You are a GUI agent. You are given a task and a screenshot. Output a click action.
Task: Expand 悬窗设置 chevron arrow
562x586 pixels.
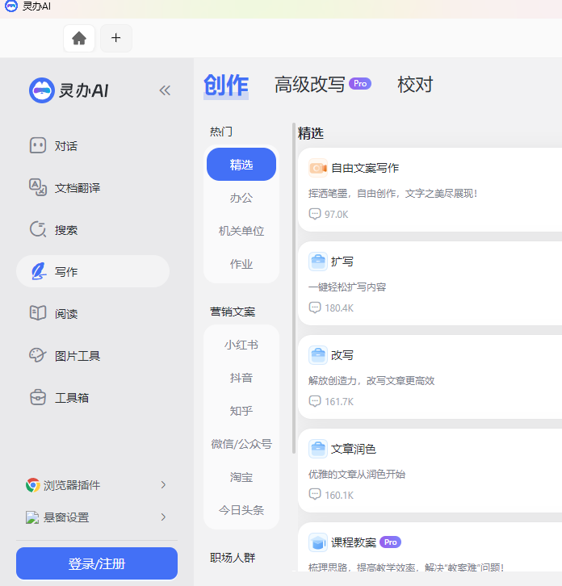click(x=163, y=517)
